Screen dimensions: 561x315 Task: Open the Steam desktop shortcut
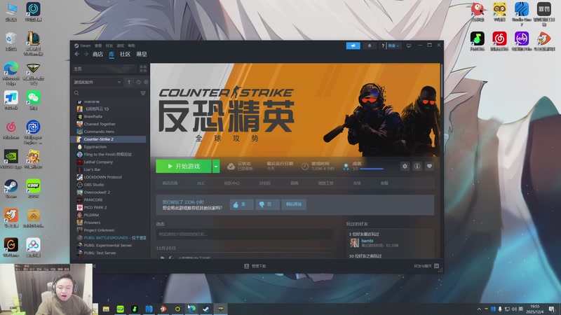(11, 188)
